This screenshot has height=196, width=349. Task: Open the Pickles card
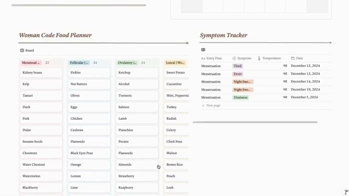coord(89,73)
